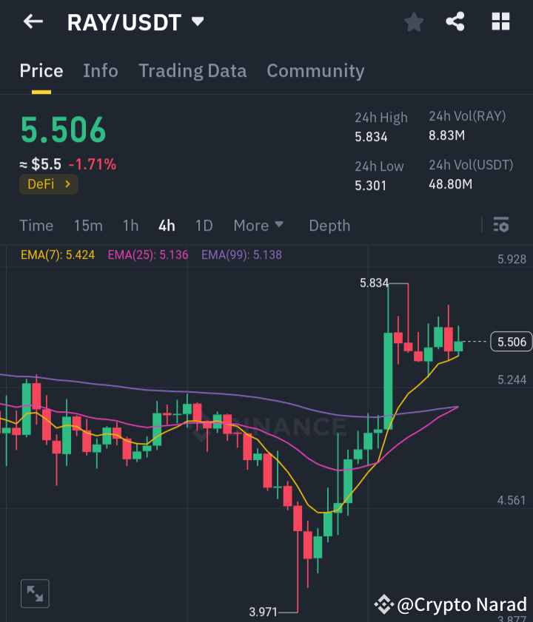Switch the chart to the 1D timeframe
The image size is (533, 622).
pyautogui.click(x=204, y=226)
